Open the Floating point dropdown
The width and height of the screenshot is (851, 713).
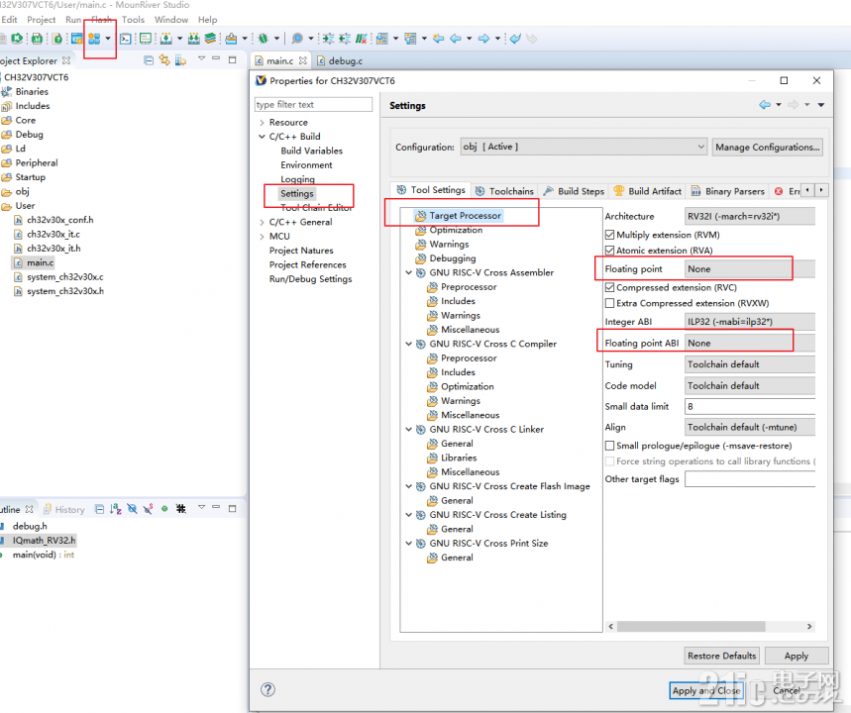(x=750, y=269)
